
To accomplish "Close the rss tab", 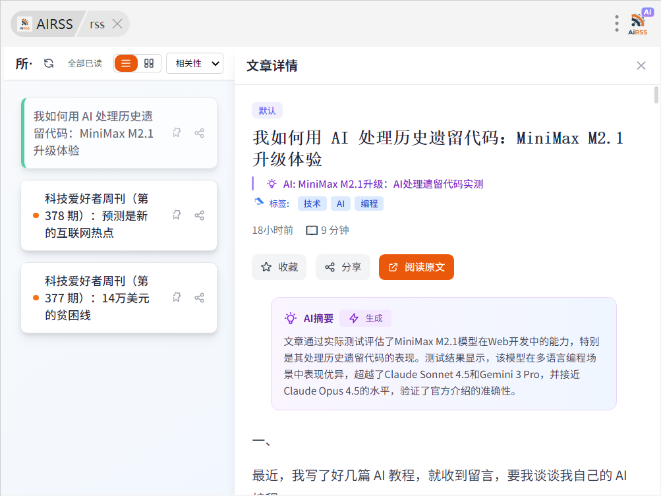I will click(117, 24).
